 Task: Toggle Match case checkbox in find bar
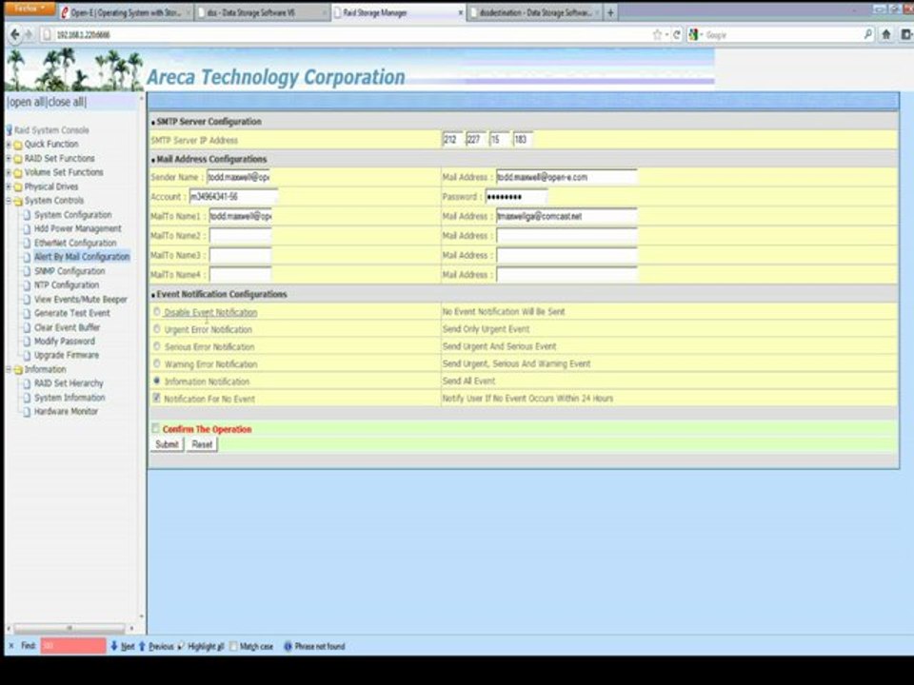coord(234,646)
